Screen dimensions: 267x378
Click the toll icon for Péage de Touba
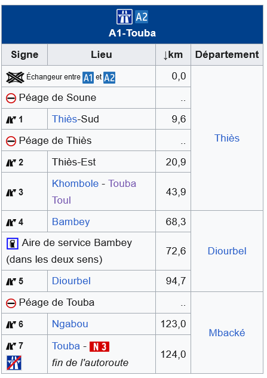(x=11, y=303)
